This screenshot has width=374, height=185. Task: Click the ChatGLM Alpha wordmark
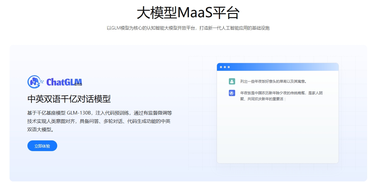pos(64,82)
